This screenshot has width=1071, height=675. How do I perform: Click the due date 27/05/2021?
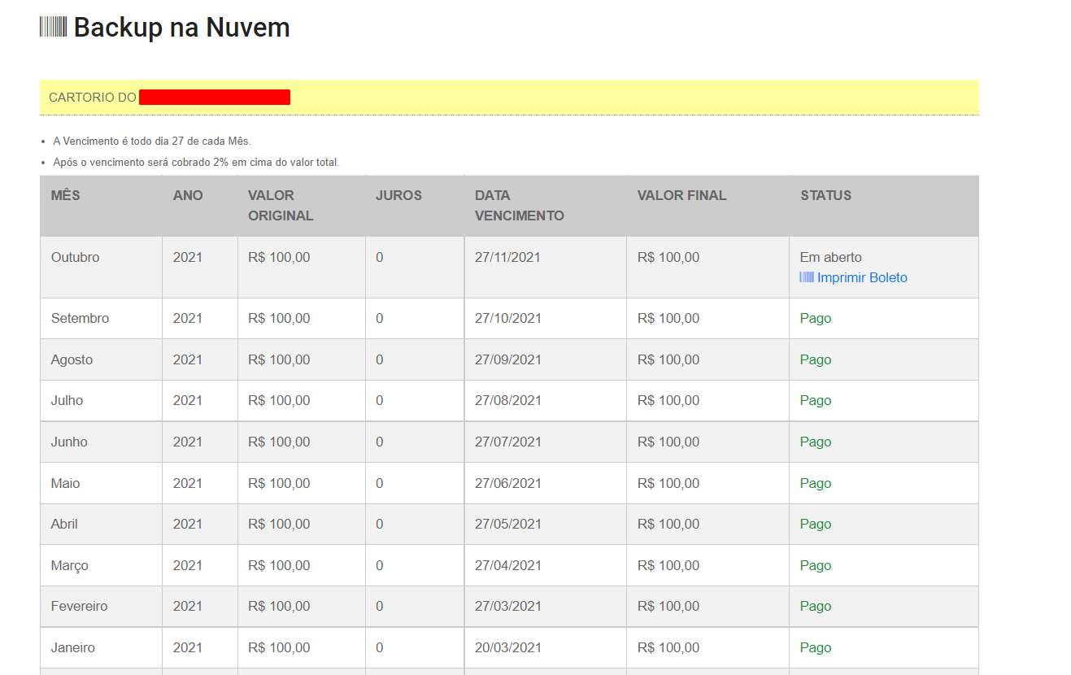(507, 524)
